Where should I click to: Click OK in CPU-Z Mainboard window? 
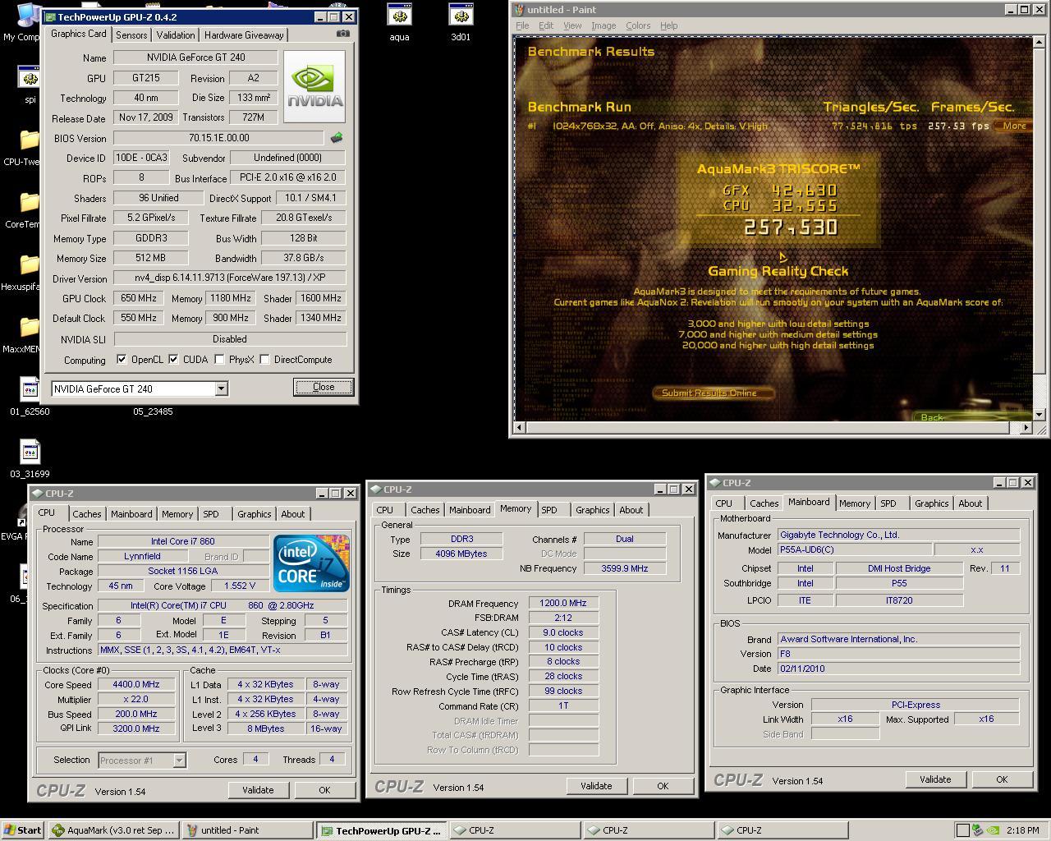click(x=1002, y=779)
